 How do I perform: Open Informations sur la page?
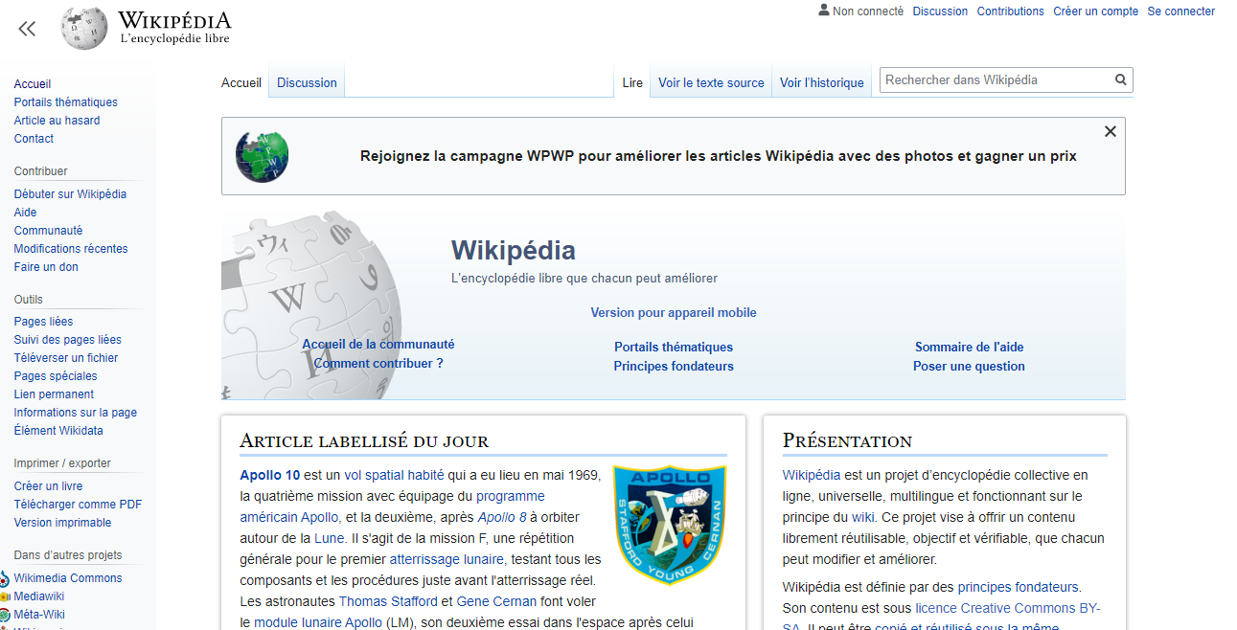point(76,413)
